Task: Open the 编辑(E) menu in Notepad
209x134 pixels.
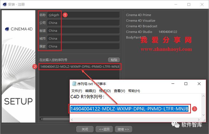Action: [x=90, y=91]
